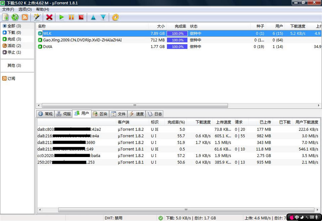Switch to the 文件 tab
322x221 pixels.
pyautogui.click(x=118, y=114)
